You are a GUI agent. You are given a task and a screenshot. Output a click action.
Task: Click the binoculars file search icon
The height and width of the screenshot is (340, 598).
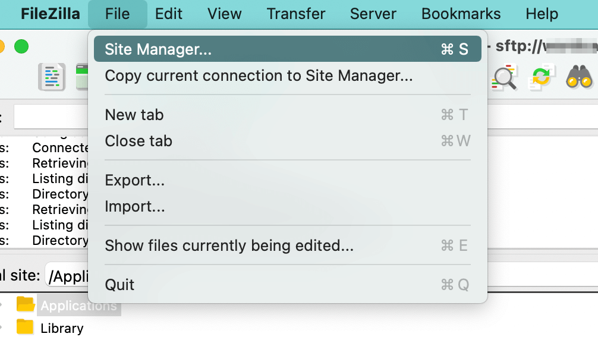[579, 77]
